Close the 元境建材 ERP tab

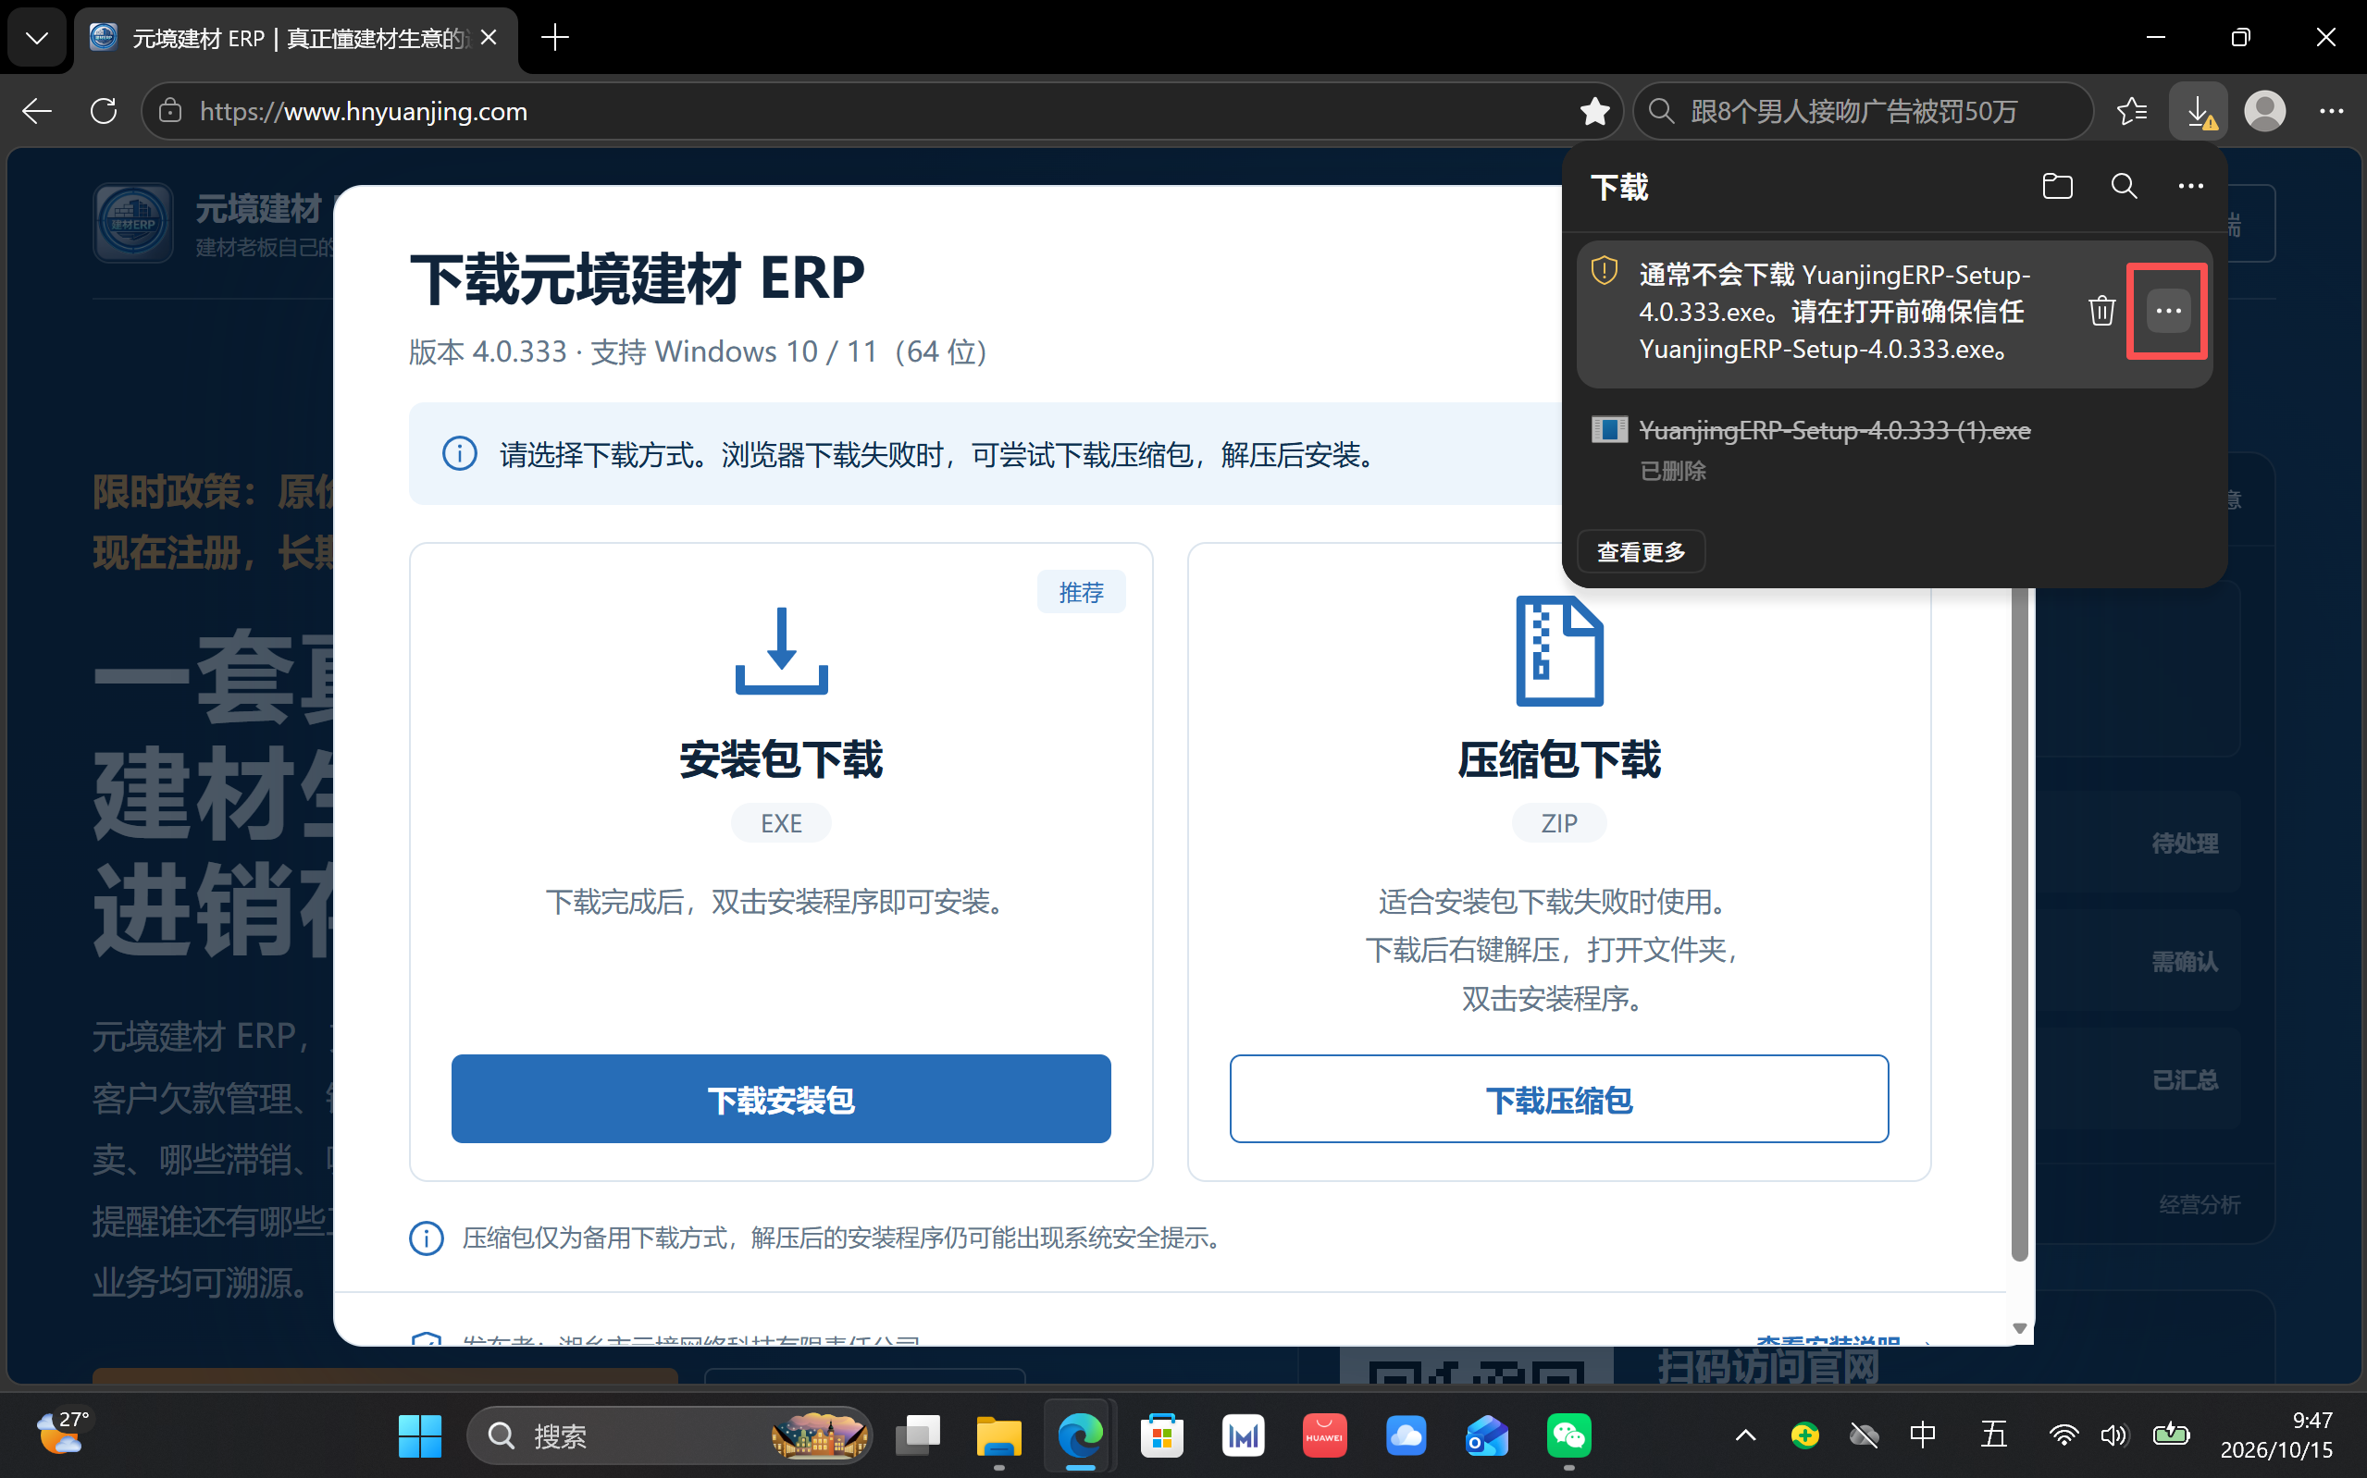[489, 38]
